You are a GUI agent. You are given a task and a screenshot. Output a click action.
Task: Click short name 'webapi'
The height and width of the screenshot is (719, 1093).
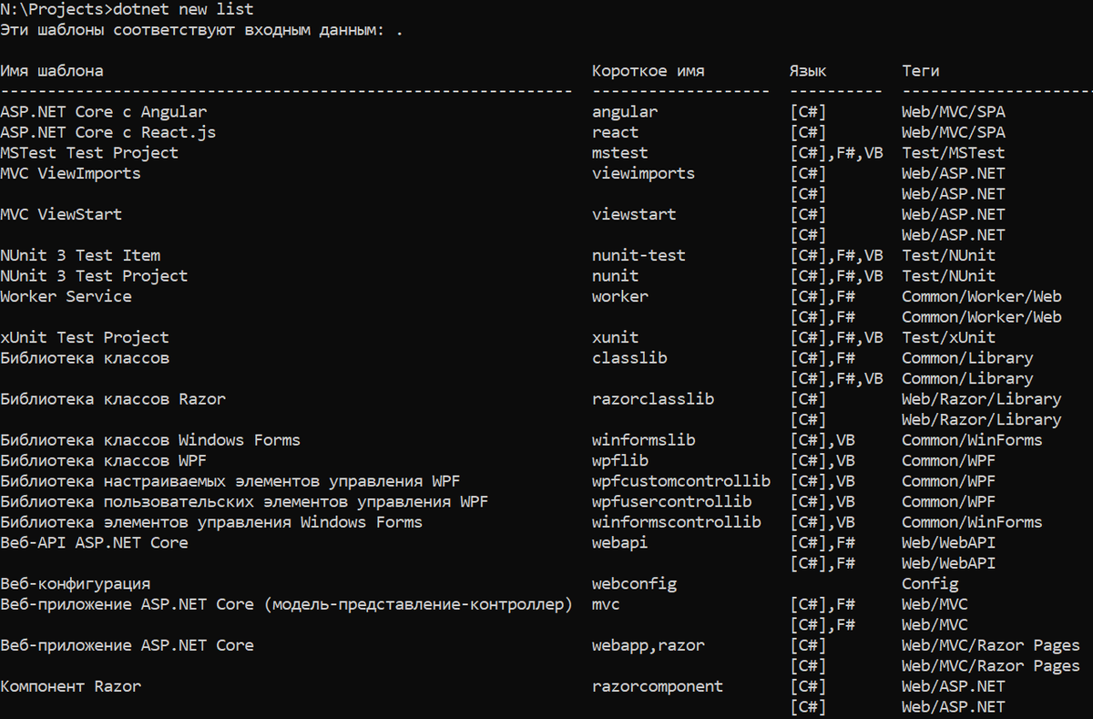(620, 542)
